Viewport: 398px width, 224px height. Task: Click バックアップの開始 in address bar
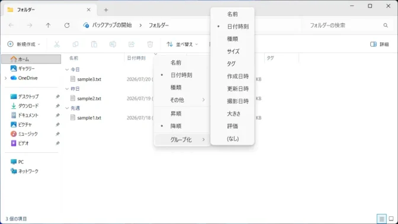point(112,25)
